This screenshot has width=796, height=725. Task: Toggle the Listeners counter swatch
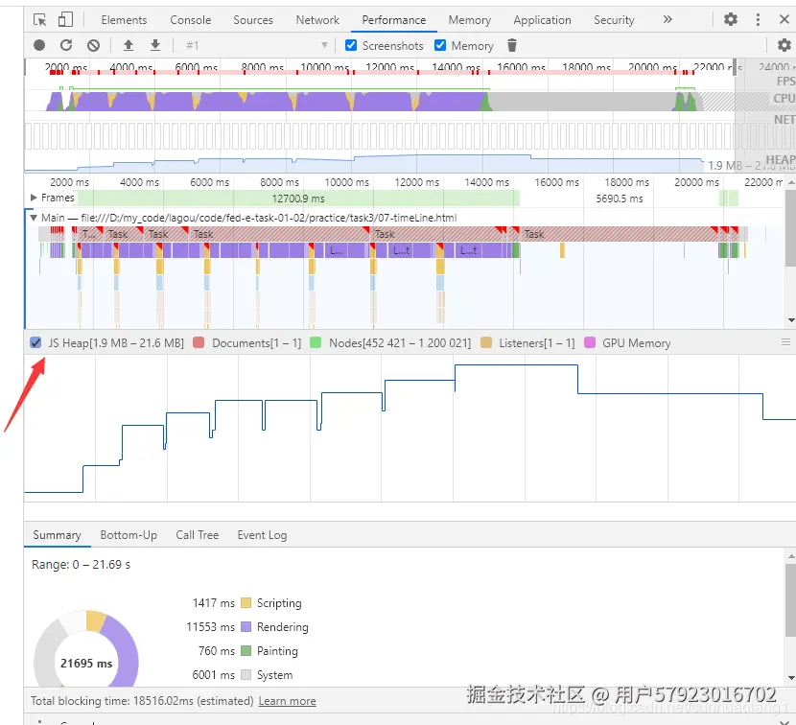pos(486,342)
